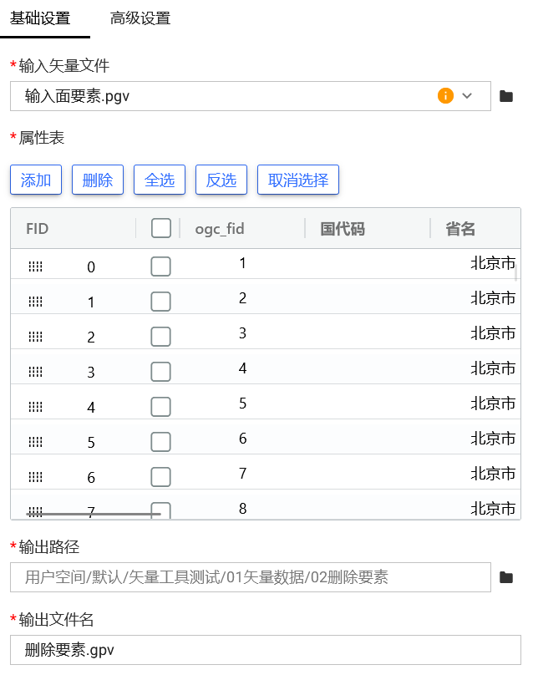Check the checkbox for FID 3 row
The width and height of the screenshot is (533, 675).
(160, 372)
